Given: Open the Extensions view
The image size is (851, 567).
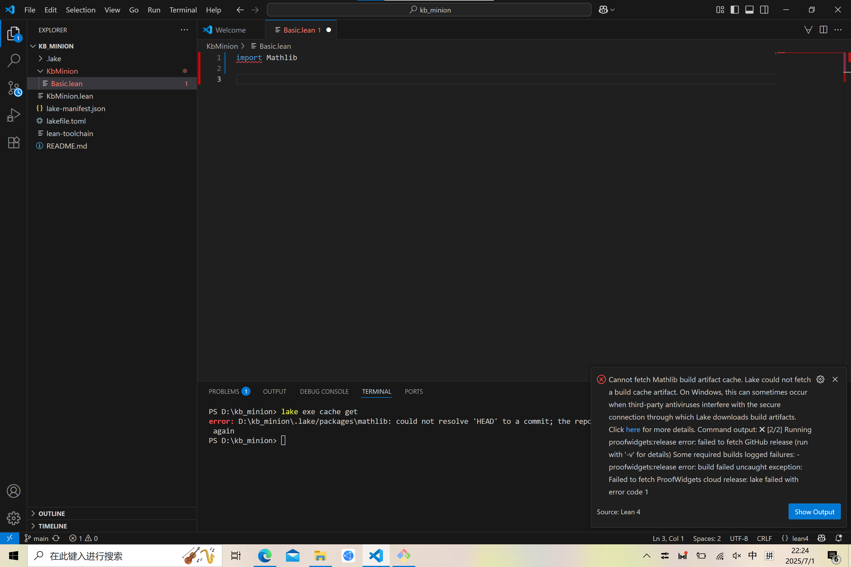Looking at the screenshot, I should (13, 143).
